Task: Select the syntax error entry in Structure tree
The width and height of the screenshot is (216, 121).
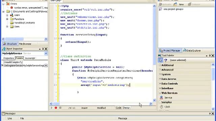Action: 31,8
